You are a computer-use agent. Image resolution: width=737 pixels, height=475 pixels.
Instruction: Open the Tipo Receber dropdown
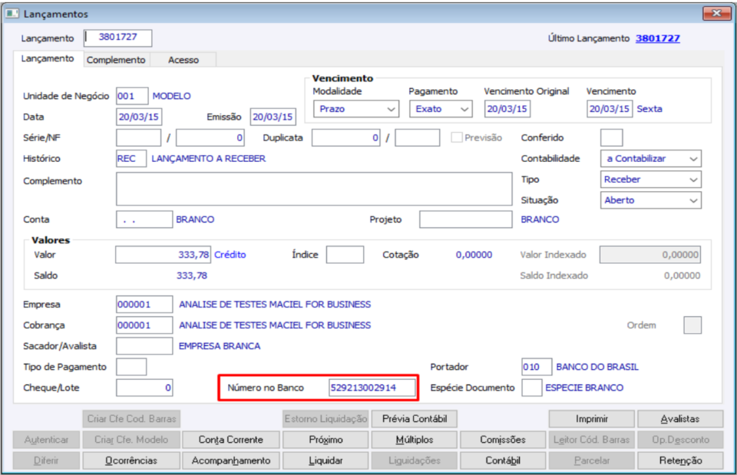pyautogui.click(x=650, y=180)
